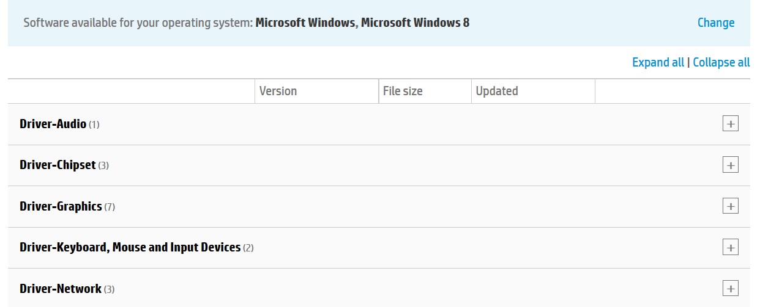The image size is (760, 307).
Task: Click Driver-Keyboard, Mouse and Input Devices title
Action: (130, 247)
